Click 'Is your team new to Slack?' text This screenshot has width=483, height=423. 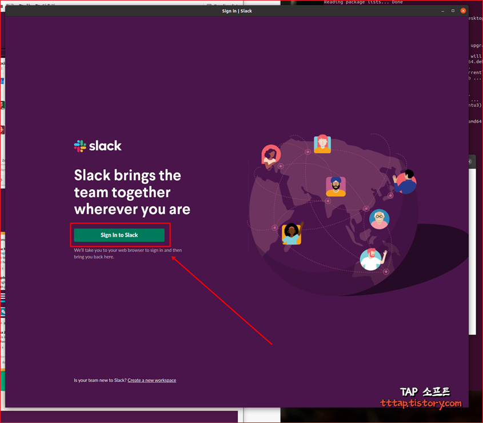pos(100,380)
